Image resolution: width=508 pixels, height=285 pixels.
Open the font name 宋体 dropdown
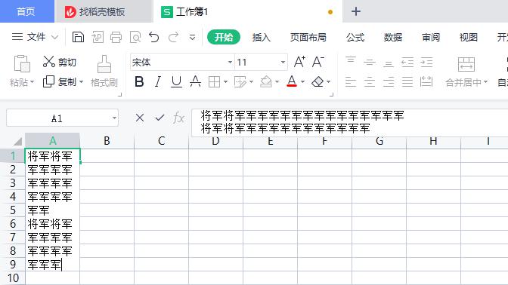(230, 62)
